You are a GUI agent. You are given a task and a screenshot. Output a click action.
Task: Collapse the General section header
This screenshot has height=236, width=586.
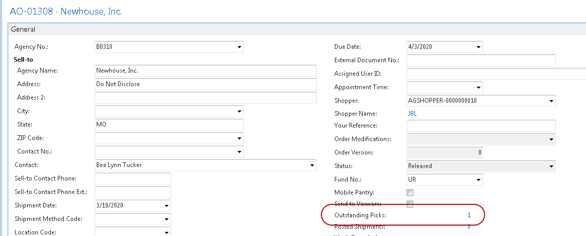[x=23, y=30]
